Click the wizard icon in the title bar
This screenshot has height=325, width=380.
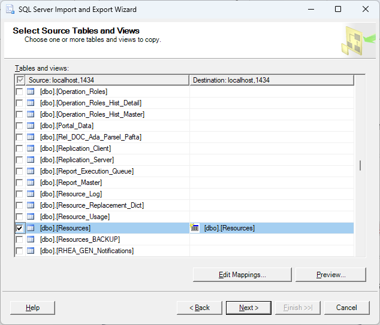[10, 10]
